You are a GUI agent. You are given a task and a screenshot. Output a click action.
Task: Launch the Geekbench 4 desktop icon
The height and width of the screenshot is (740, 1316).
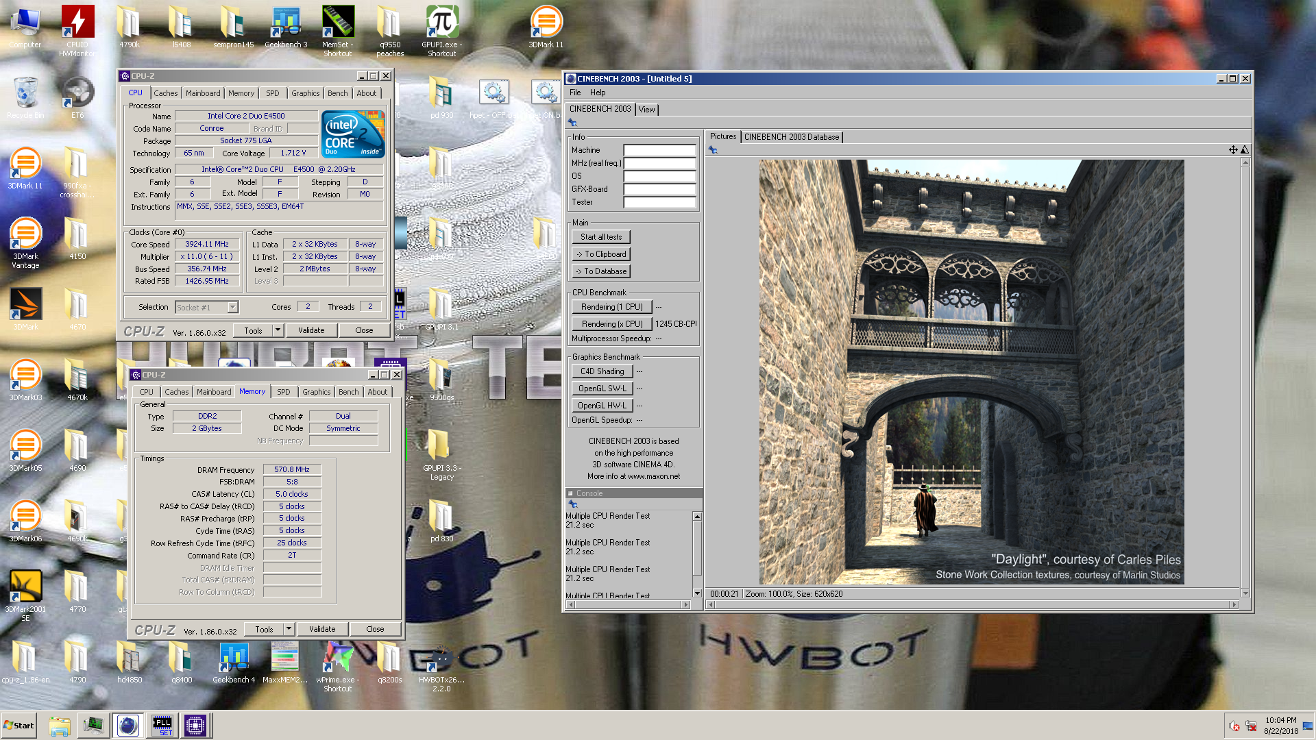[234, 662]
